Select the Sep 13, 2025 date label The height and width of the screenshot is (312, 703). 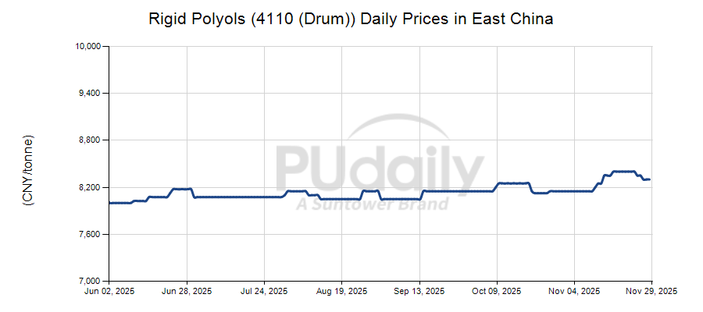(419, 292)
